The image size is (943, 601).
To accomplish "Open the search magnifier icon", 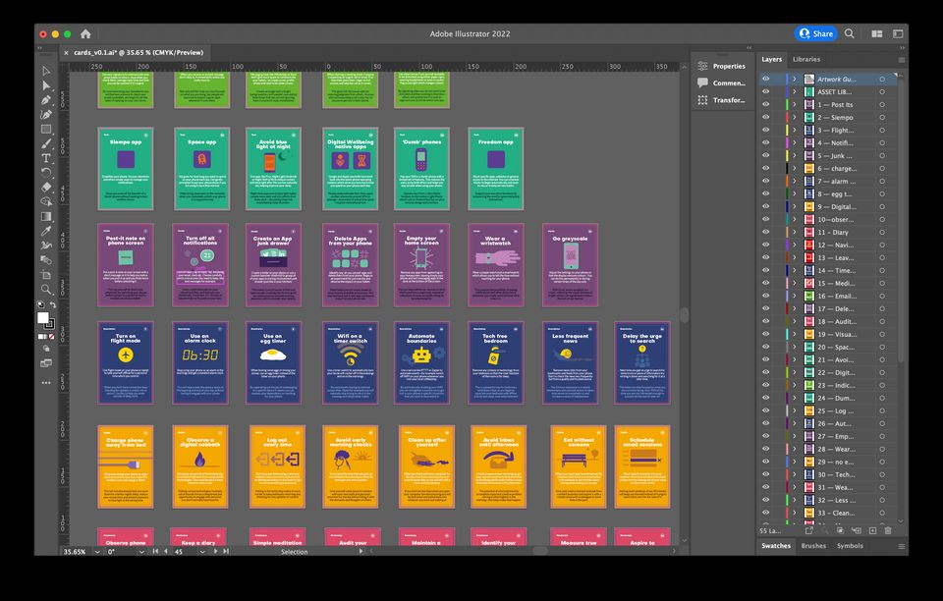I will click(x=849, y=33).
